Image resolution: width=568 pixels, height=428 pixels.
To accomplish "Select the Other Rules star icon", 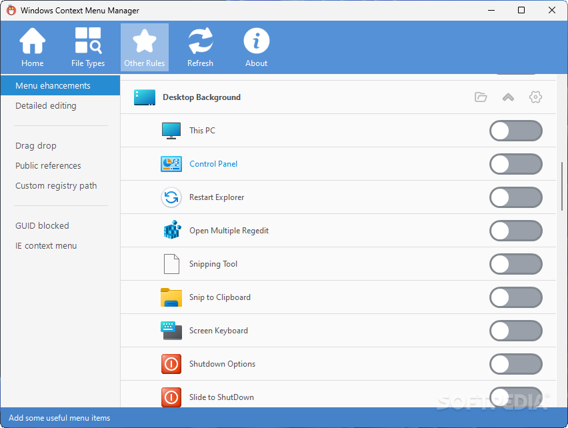I will [145, 41].
